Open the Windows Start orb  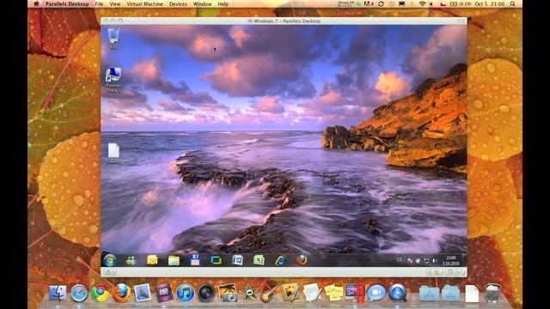coord(110,260)
